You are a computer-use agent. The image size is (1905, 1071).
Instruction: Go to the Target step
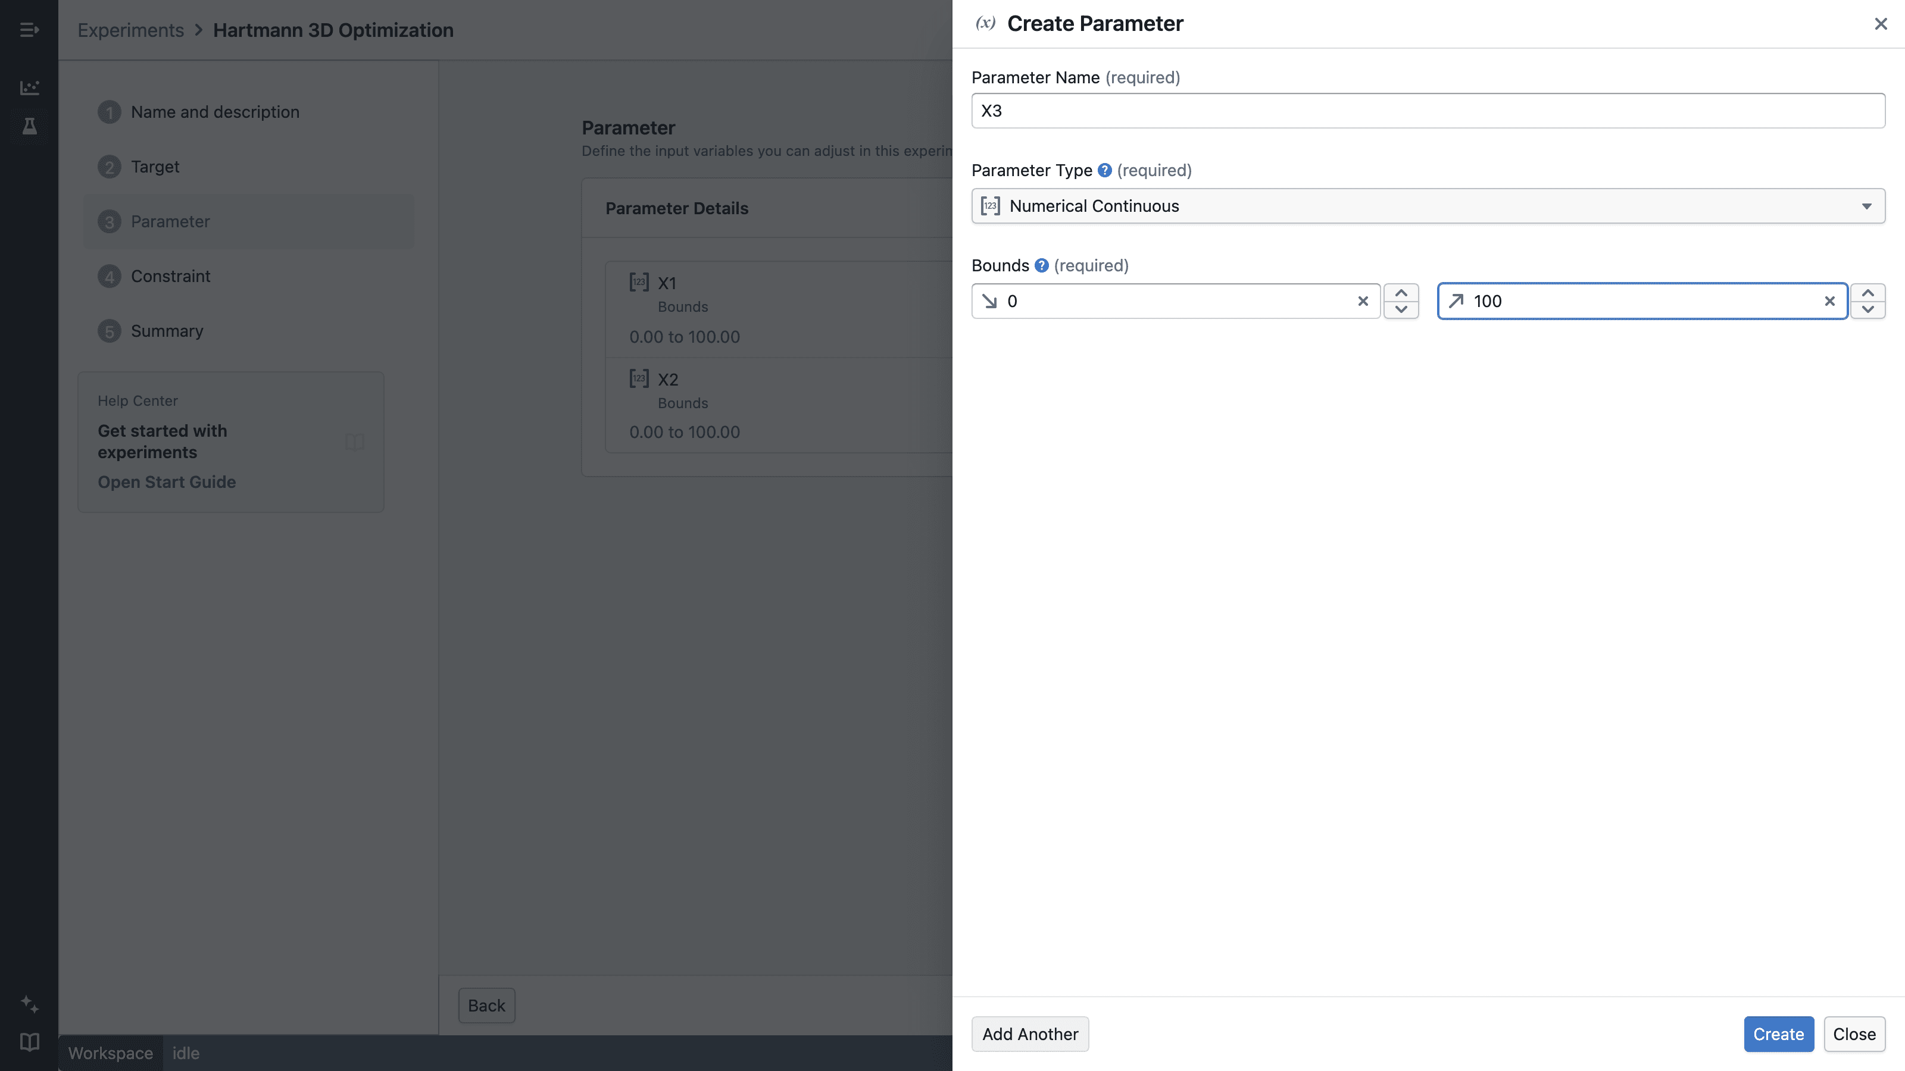tap(248, 167)
